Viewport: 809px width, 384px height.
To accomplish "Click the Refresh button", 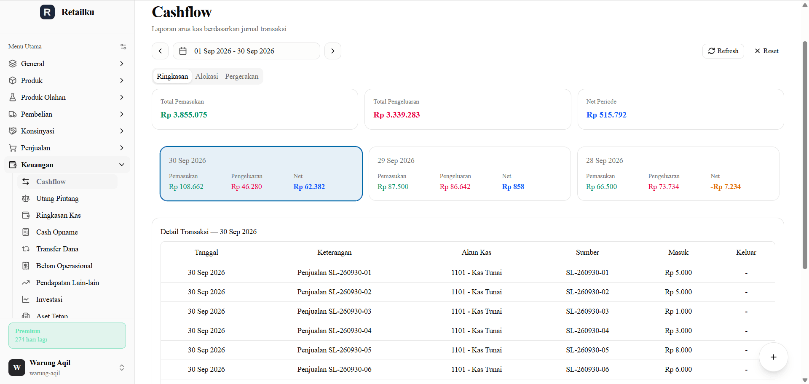I will pos(723,51).
